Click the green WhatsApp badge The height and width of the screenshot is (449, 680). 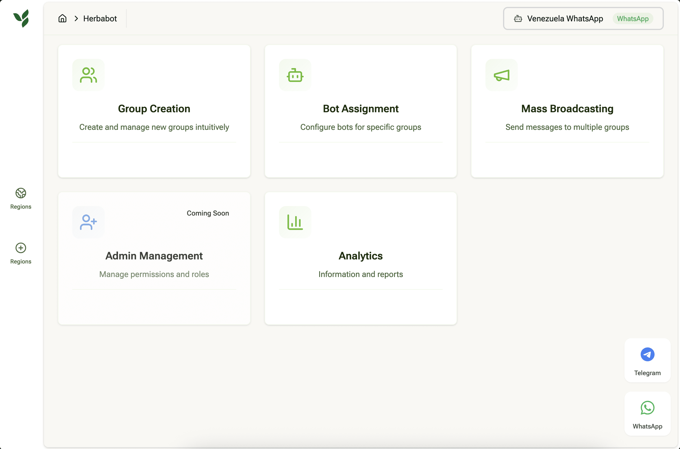(633, 18)
